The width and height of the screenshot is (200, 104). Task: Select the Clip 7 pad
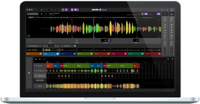(x=136, y=52)
